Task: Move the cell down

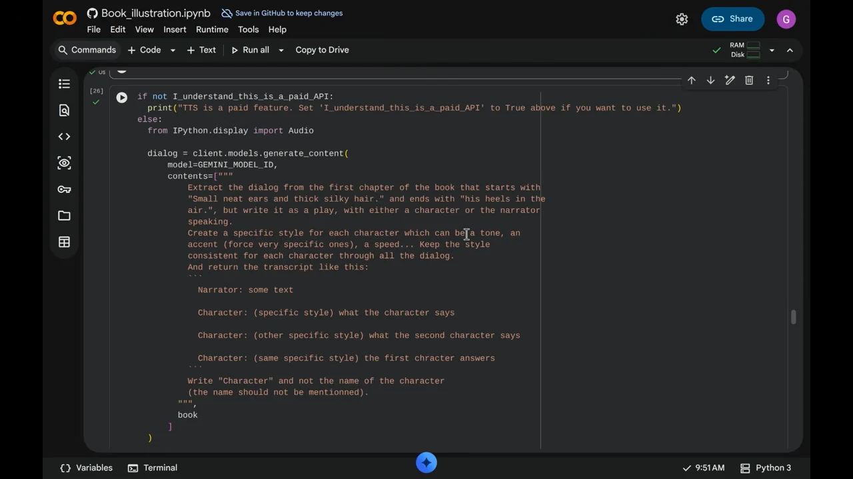Action: [x=710, y=80]
